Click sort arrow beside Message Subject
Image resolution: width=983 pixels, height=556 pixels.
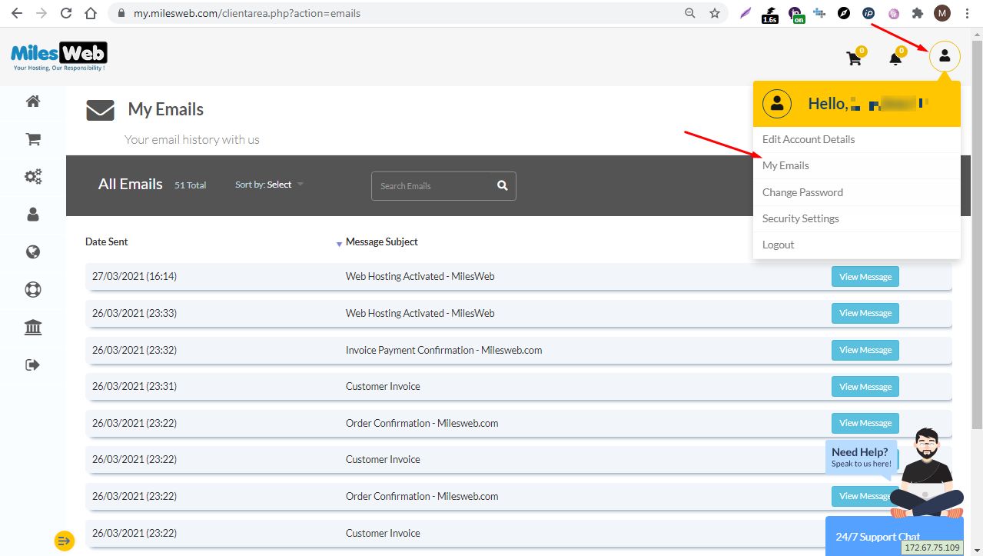tap(339, 244)
